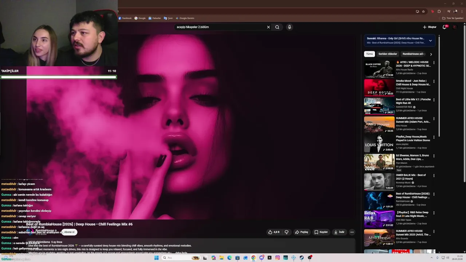Click the Oluştur create button
The height and width of the screenshot is (262, 466).
click(x=430, y=27)
